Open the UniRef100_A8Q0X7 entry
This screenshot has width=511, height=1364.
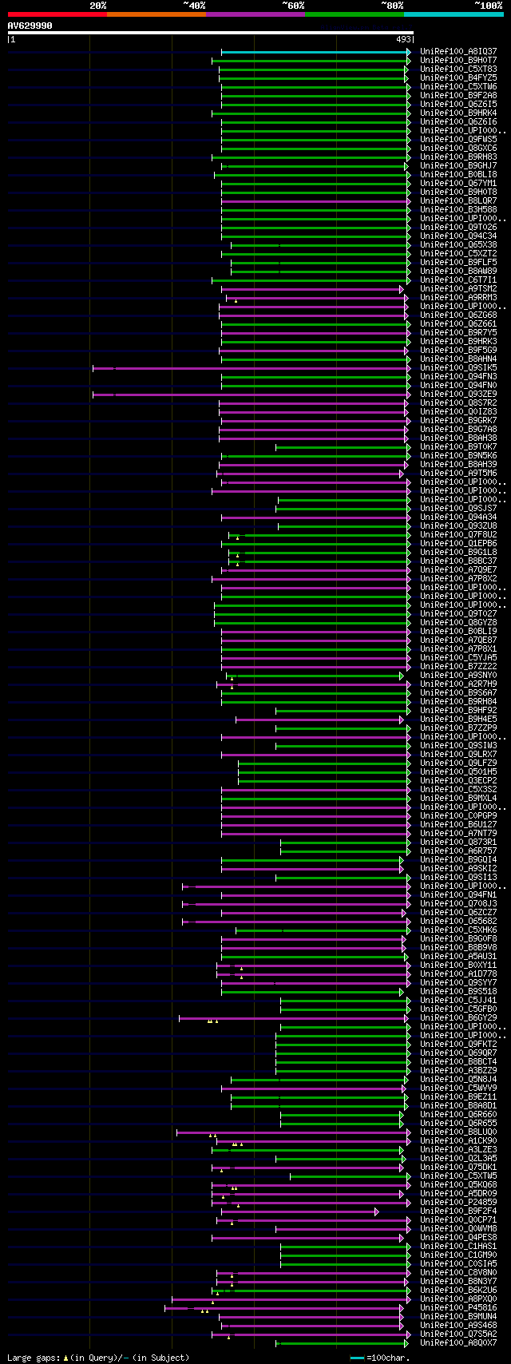tap(458, 1343)
